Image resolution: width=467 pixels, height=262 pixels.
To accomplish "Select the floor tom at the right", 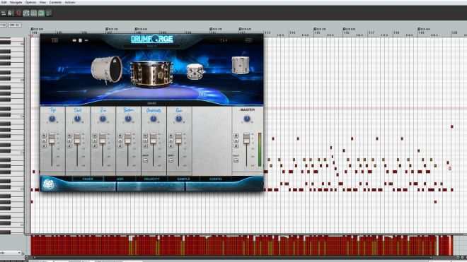I will click(x=241, y=65).
